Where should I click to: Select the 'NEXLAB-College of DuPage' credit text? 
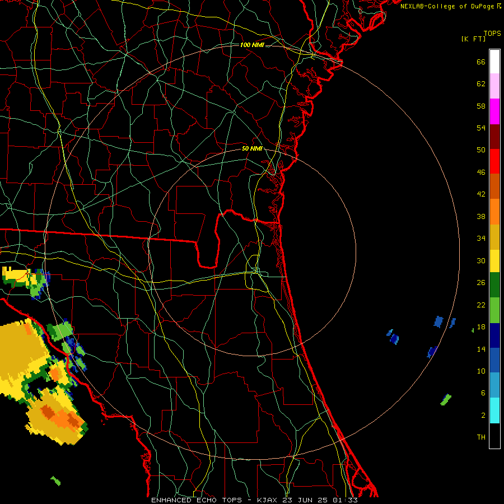447,6
